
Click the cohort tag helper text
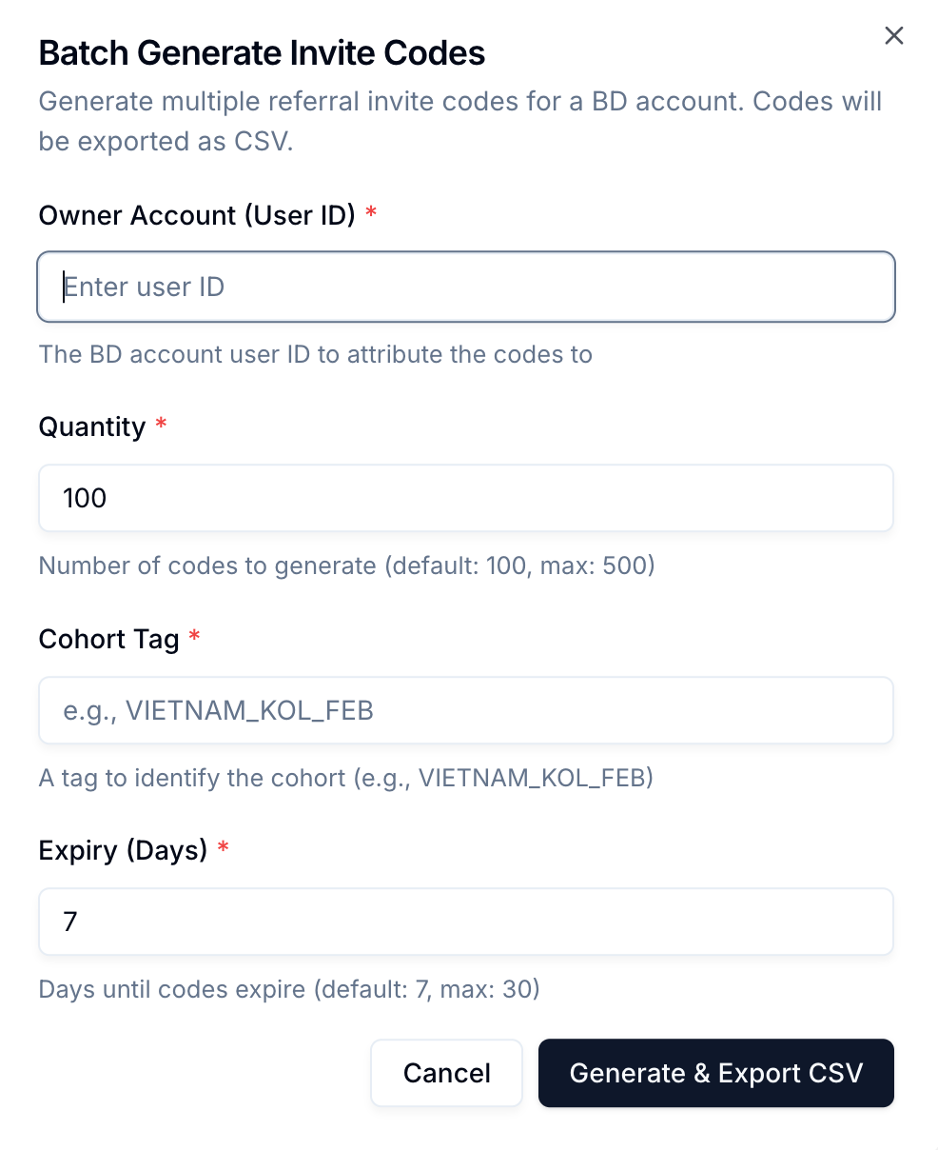point(345,779)
